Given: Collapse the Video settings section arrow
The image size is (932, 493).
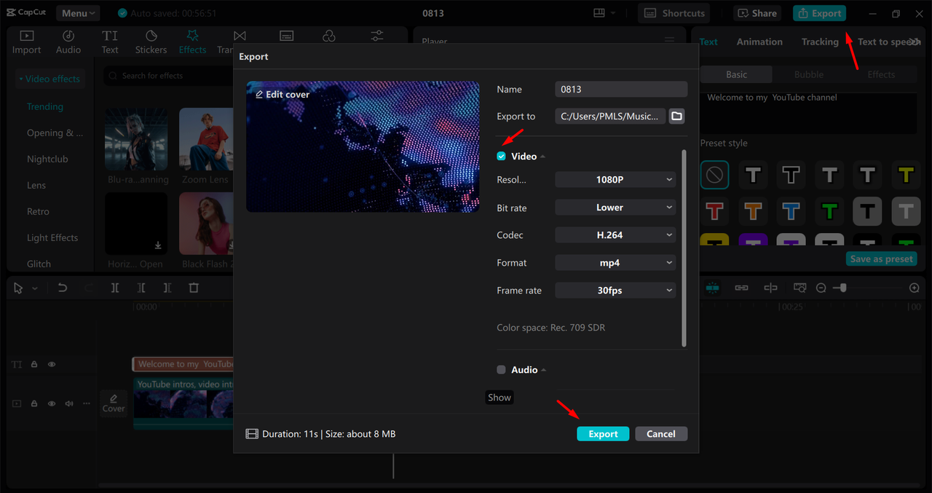Looking at the screenshot, I should [x=543, y=157].
